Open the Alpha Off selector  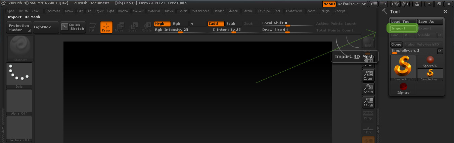click(19, 102)
